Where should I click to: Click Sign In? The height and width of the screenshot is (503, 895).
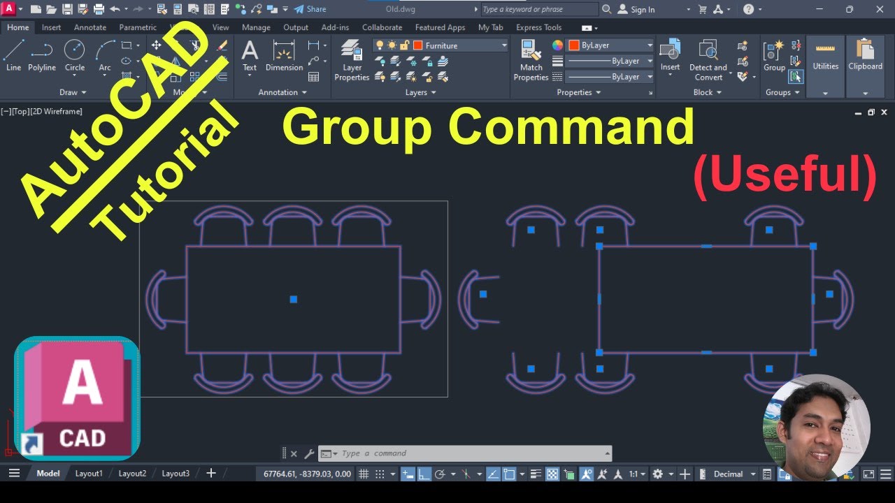(636, 9)
